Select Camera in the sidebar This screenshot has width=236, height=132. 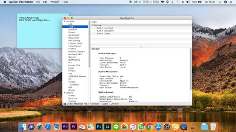click(72, 32)
